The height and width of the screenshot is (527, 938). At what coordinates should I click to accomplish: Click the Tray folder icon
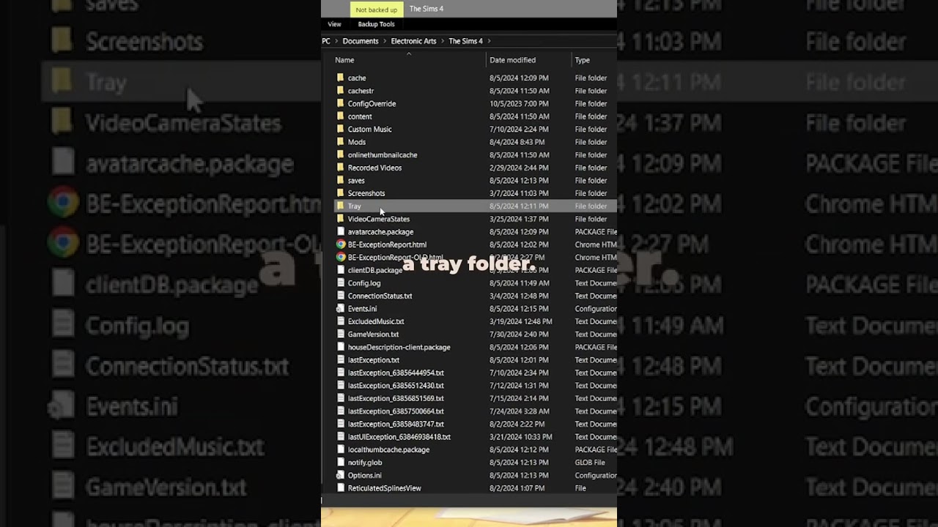tap(340, 206)
